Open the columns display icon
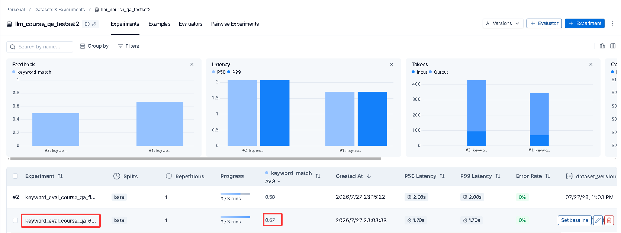This screenshot has height=233, width=621. click(613, 46)
